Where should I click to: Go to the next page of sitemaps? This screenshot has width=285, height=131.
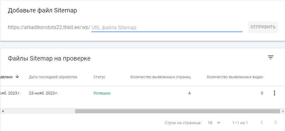(276, 123)
